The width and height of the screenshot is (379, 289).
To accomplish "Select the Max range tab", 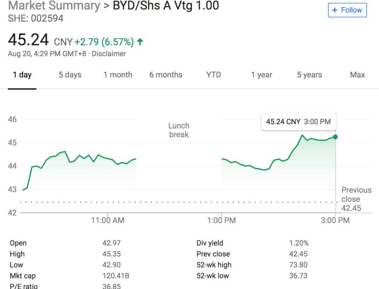I will pos(357,75).
